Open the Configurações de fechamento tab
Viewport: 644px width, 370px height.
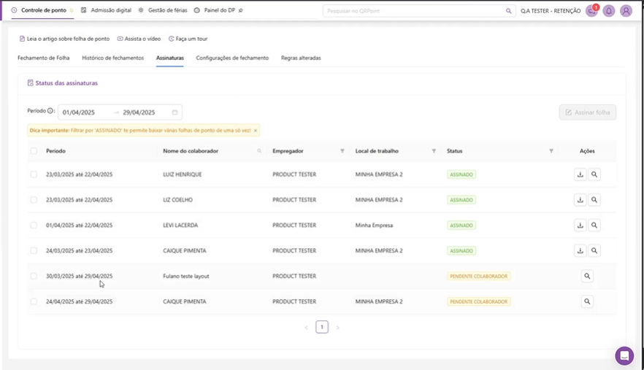click(232, 58)
